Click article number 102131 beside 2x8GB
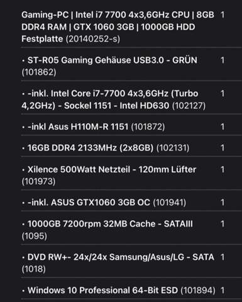This screenshot has width=242, height=302. point(173,148)
